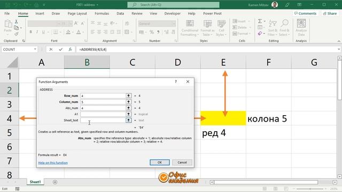Open the Conditional Formatting menu

(190, 28)
